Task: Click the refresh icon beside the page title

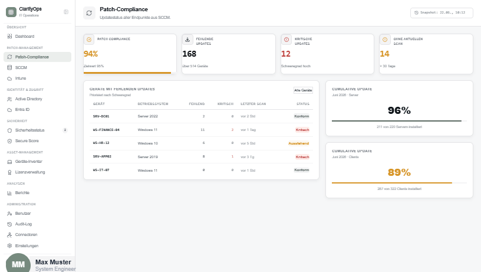Action: coord(89,13)
